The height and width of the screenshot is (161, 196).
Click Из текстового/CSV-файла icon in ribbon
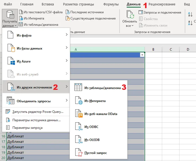(21, 12)
